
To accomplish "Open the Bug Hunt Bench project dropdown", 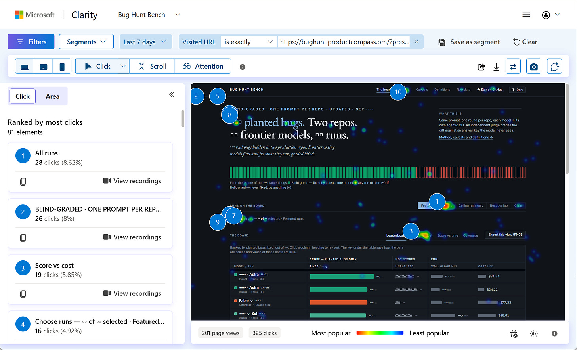I will pyautogui.click(x=149, y=15).
